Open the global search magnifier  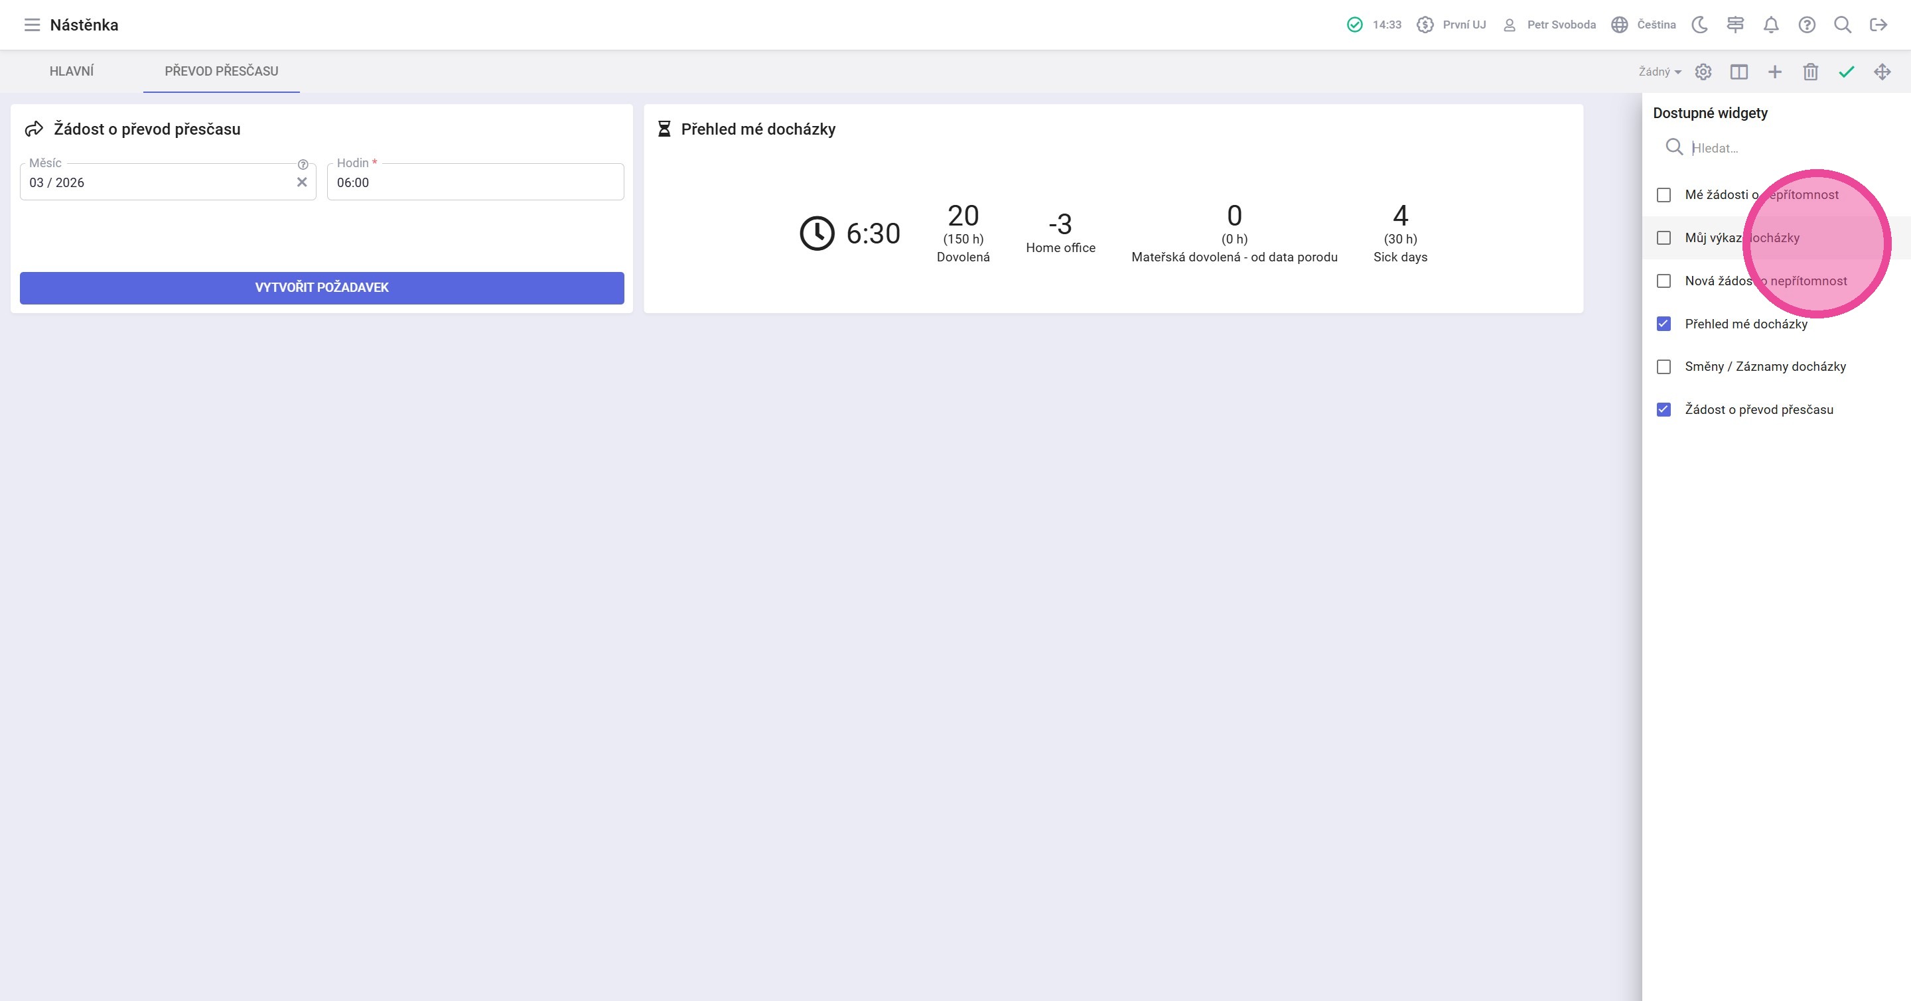click(x=1842, y=25)
